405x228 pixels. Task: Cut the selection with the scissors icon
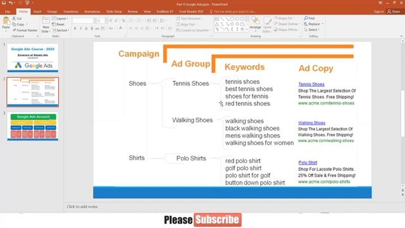pos(17,18)
